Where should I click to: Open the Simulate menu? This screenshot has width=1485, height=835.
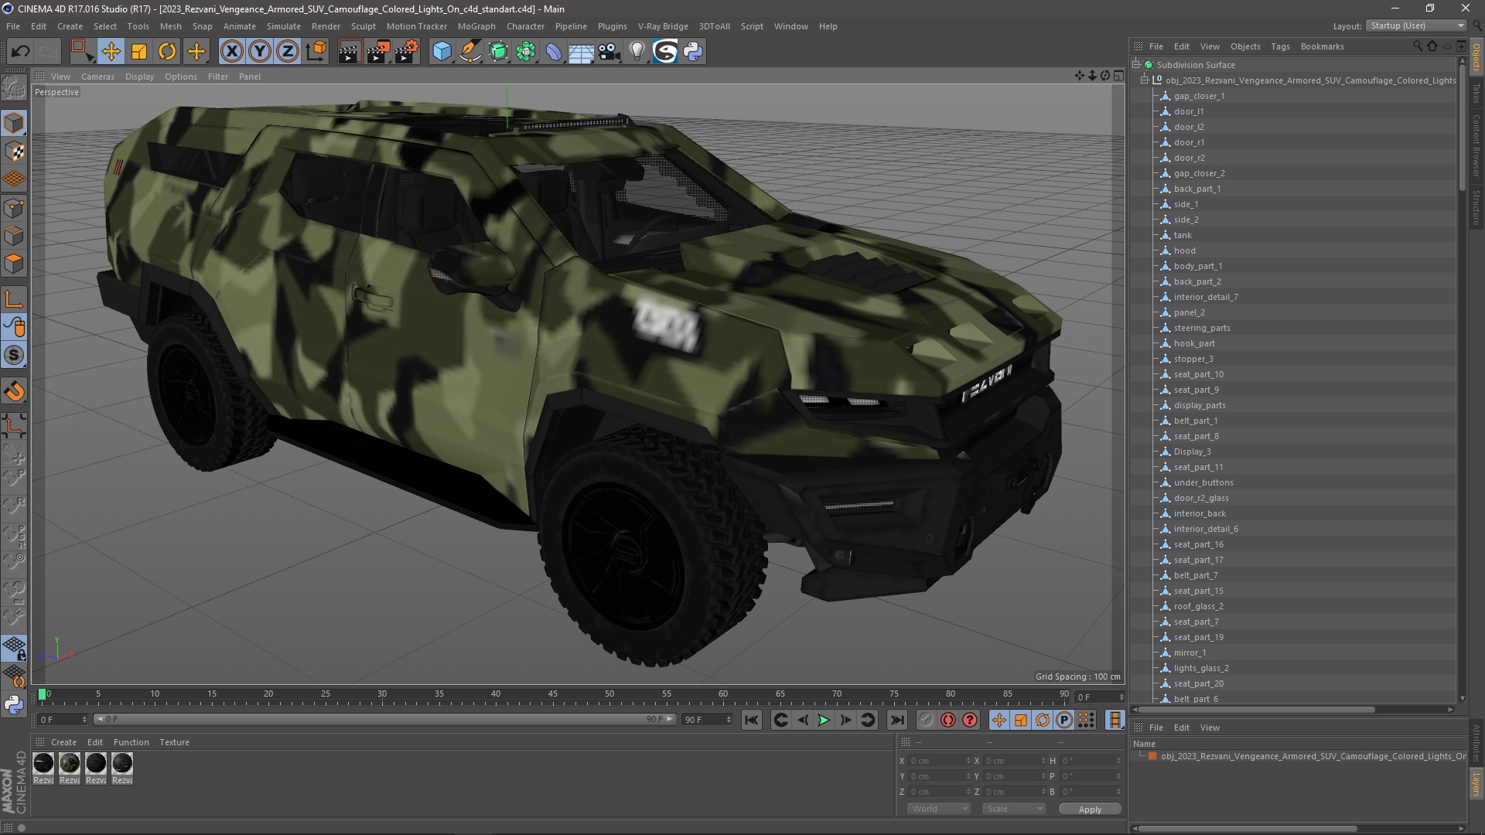283,26
